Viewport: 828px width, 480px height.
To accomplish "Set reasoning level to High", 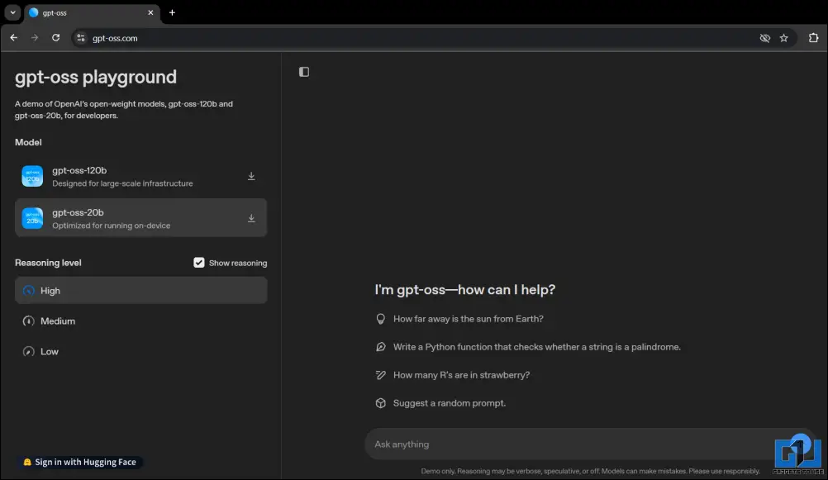I will (141, 291).
